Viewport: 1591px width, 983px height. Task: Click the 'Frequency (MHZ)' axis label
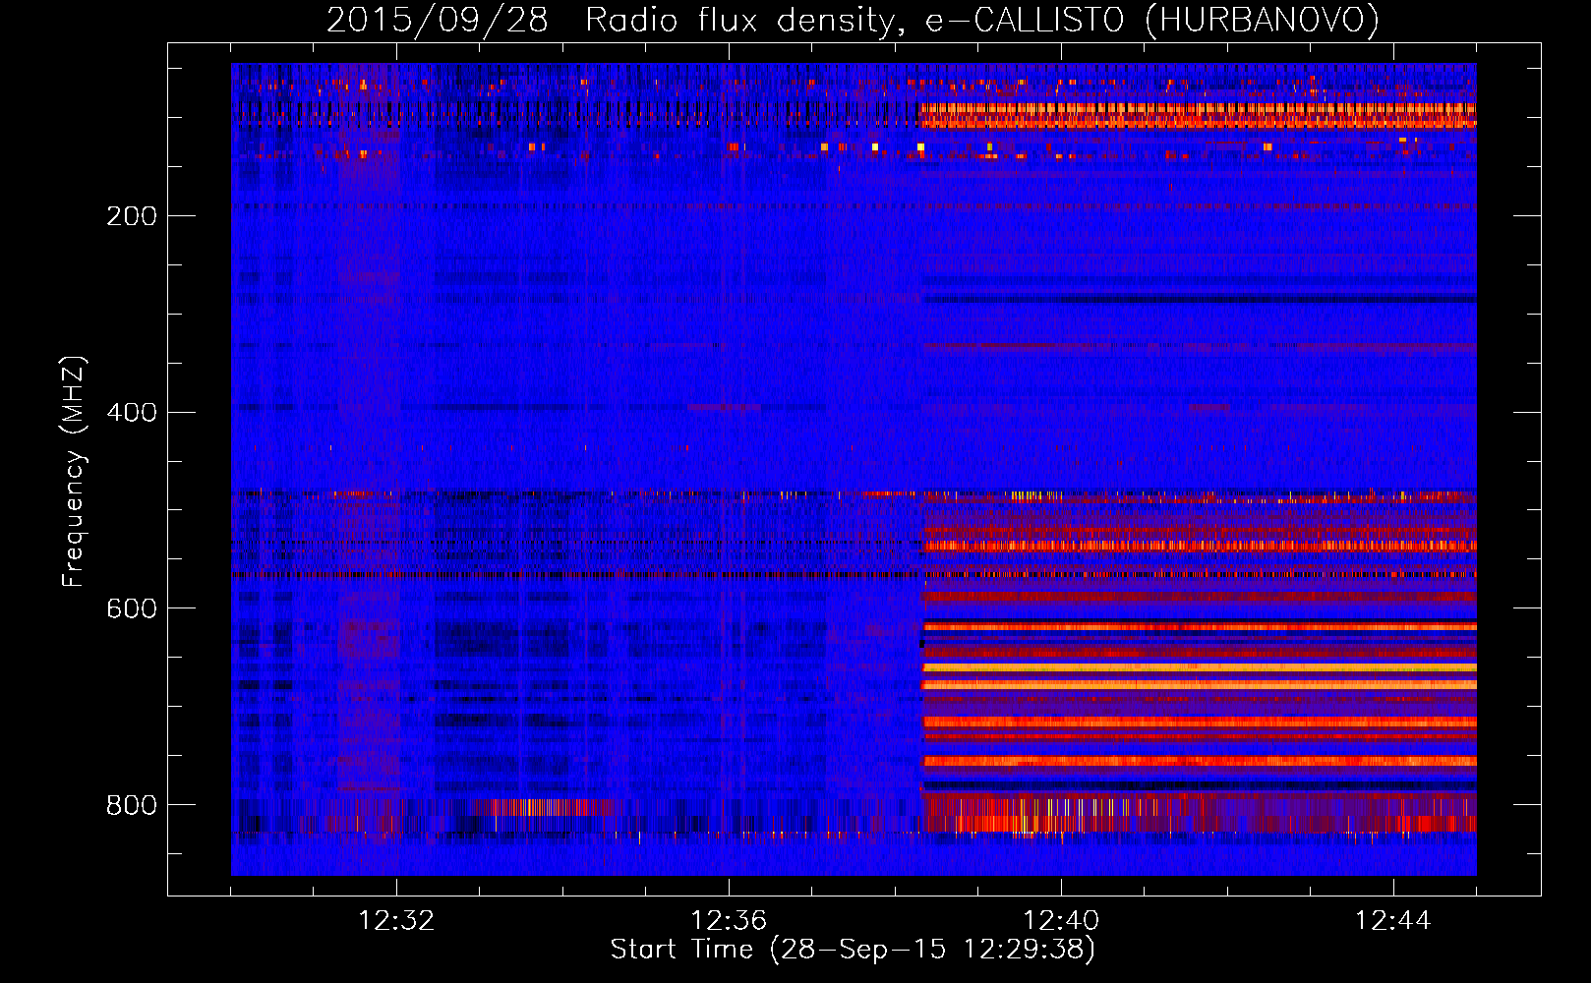pos(74,472)
